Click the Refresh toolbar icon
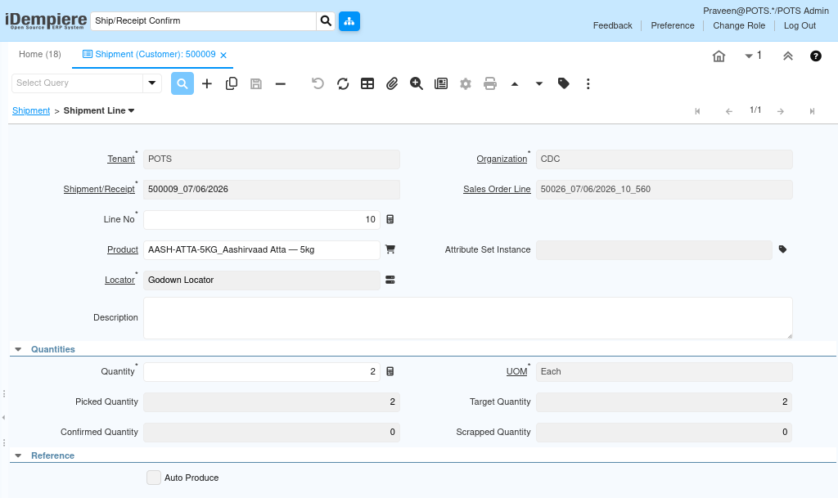Viewport: 838px width, 498px height. (x=343, y=83)
